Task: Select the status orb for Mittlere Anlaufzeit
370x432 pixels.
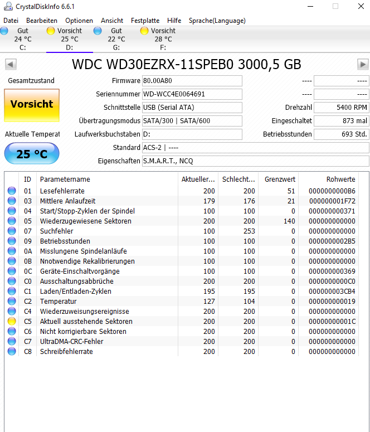Action: click(12, 201)
